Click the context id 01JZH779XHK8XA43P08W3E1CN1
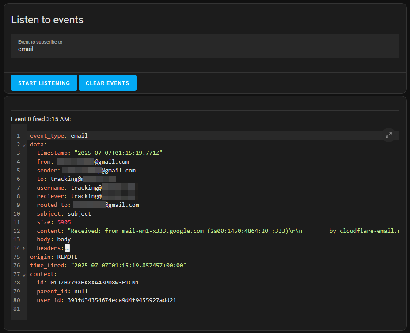The image size is (410, 333). point(95,283)
